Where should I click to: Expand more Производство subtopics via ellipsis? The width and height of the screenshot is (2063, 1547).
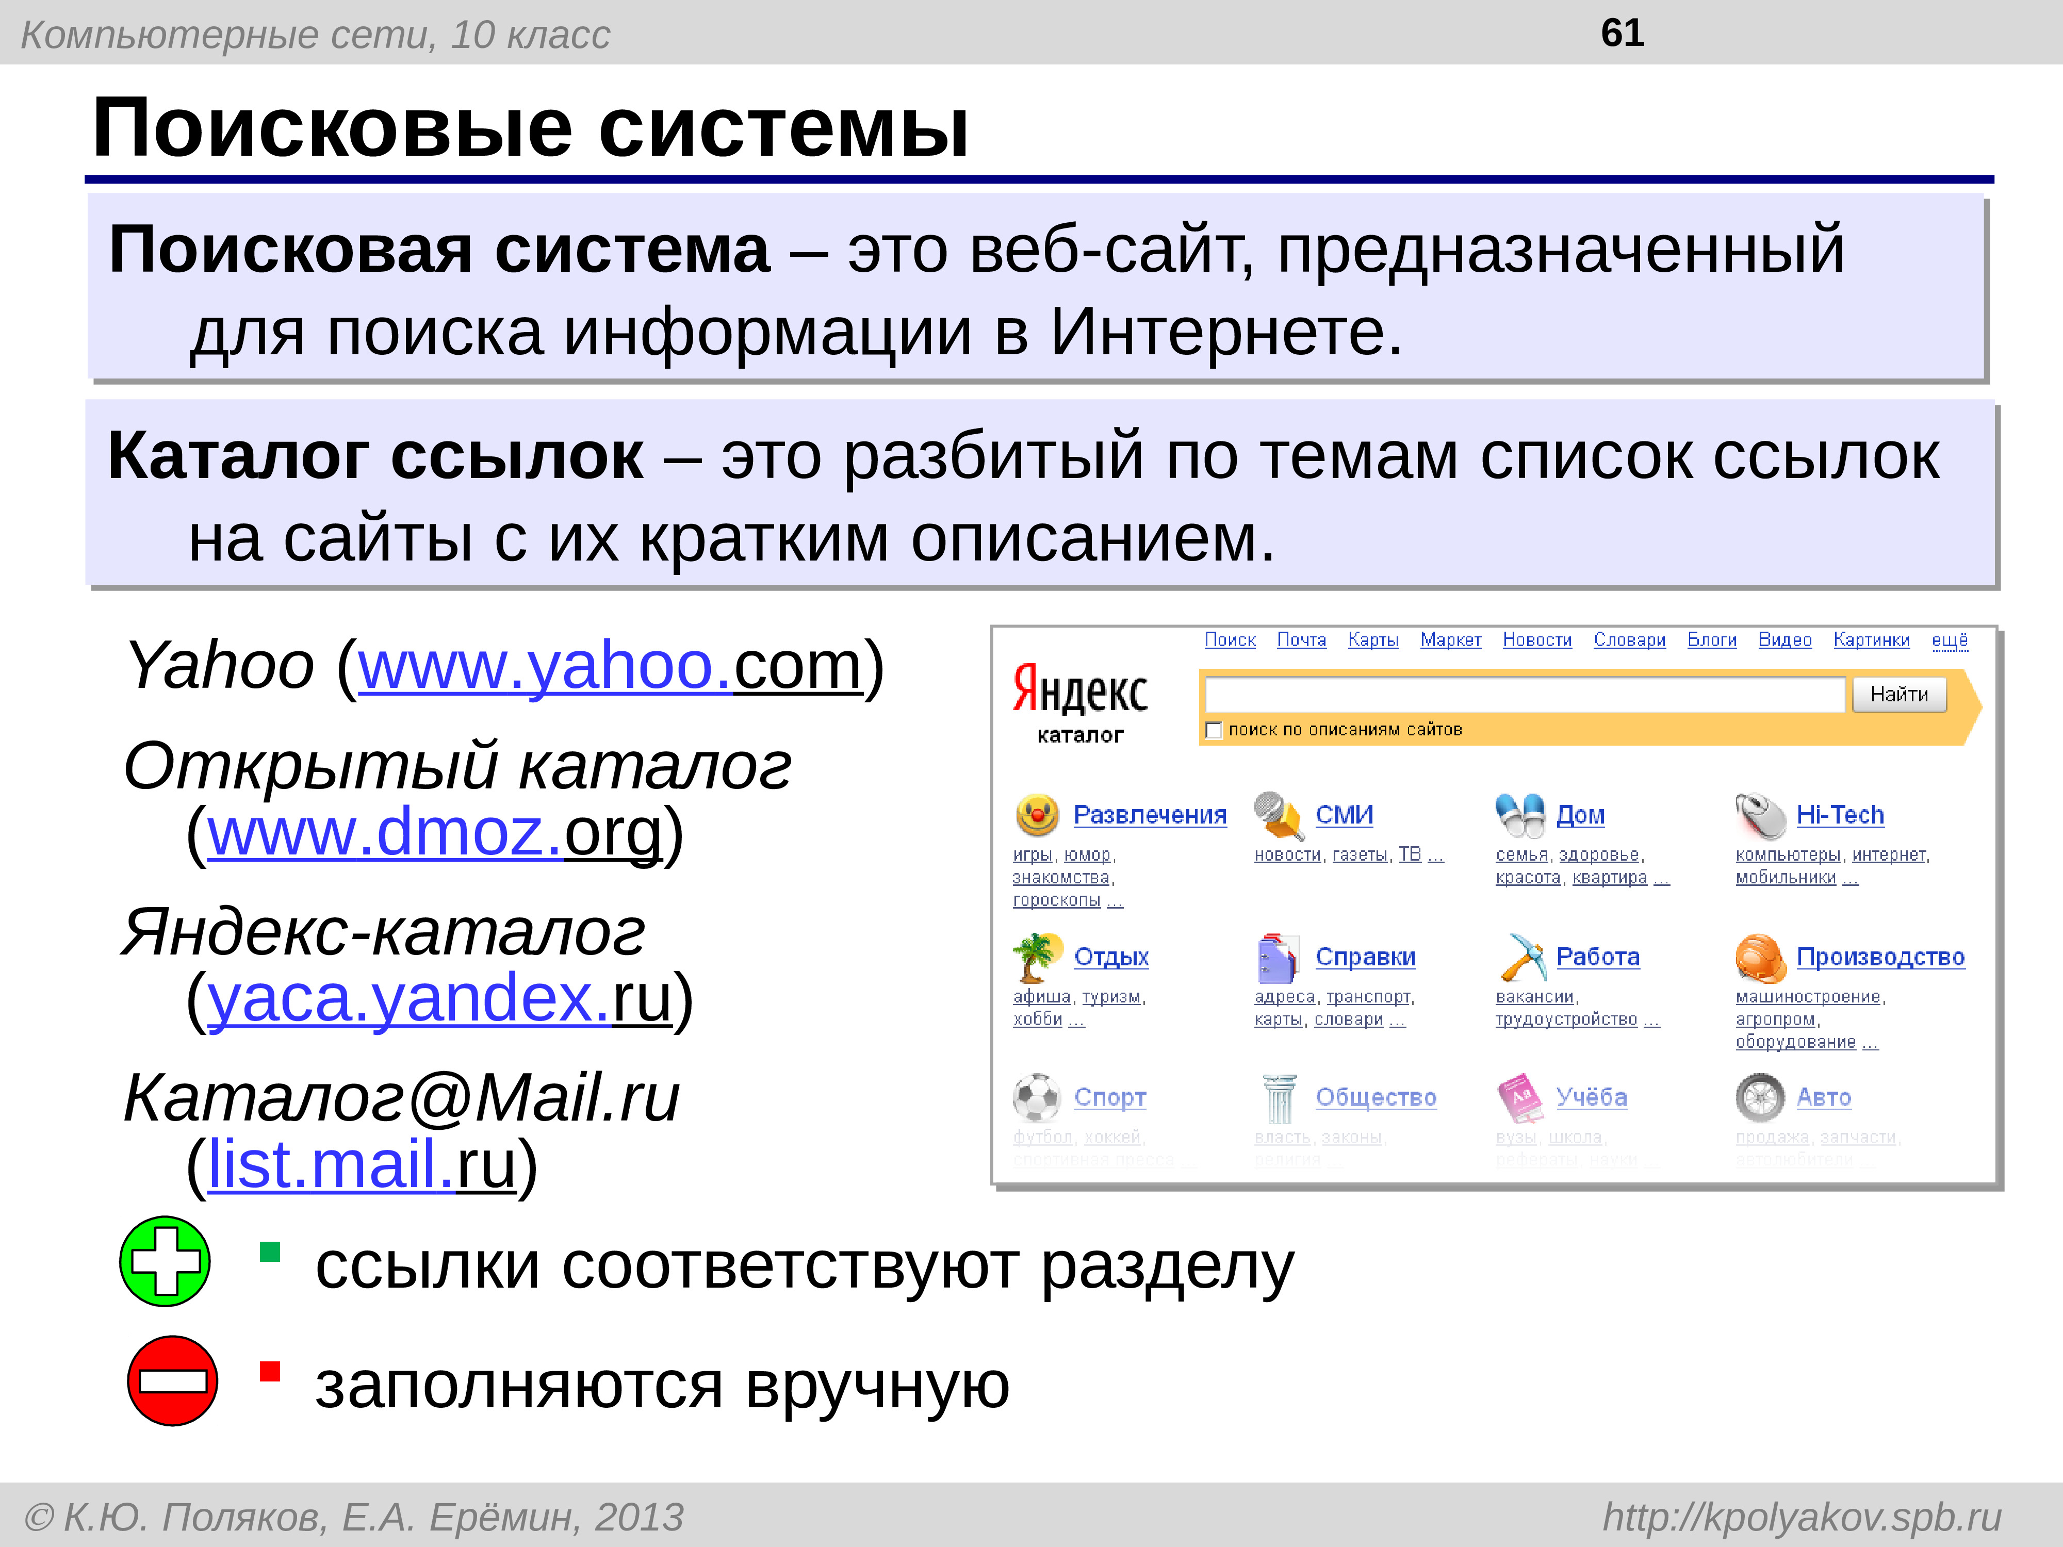1870,1043
